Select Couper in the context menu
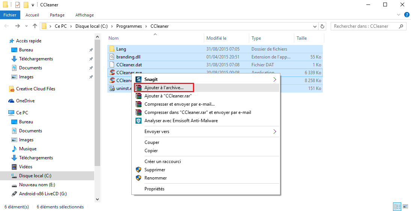 (206, 142)
